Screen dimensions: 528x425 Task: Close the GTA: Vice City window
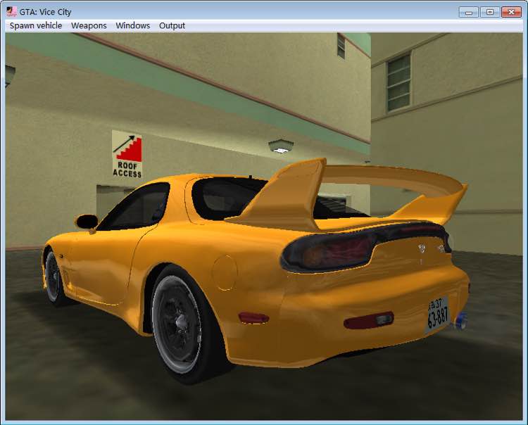pos(511,12)
